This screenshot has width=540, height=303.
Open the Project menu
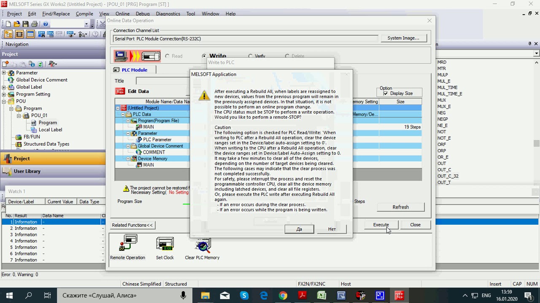point(14,14)
